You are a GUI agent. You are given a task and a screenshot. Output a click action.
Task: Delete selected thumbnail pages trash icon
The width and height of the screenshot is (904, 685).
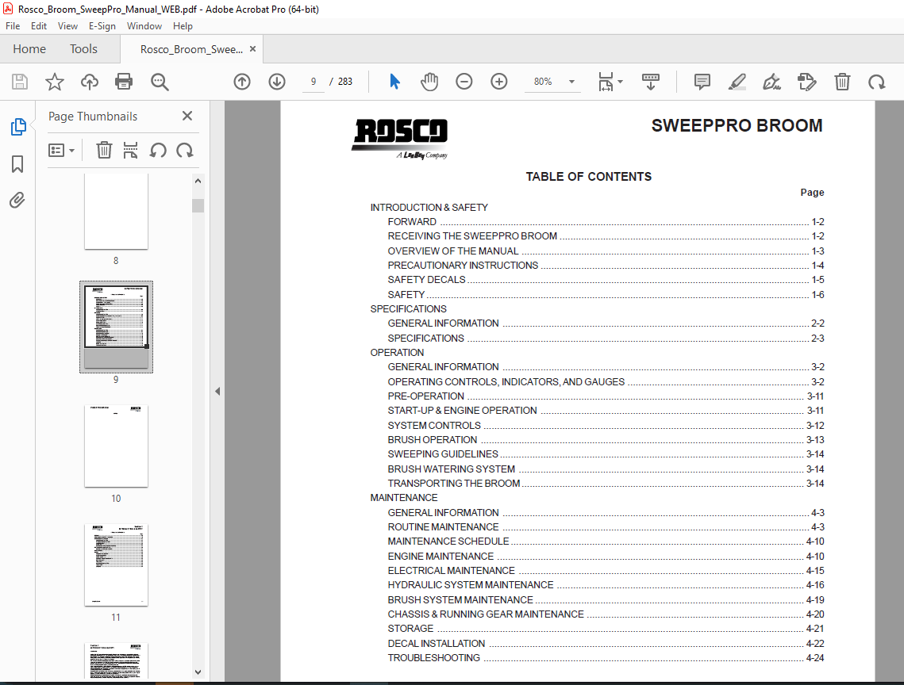coord(104,151)
